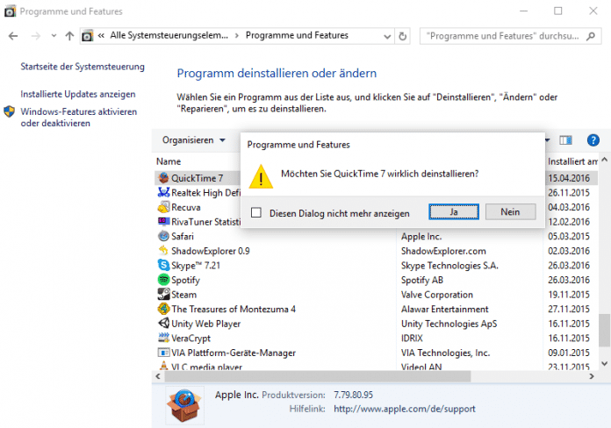Select the Steam icon in the list
Image resolution: width=611 pixels, height=428 pixels.
click(x=163, y=295)
